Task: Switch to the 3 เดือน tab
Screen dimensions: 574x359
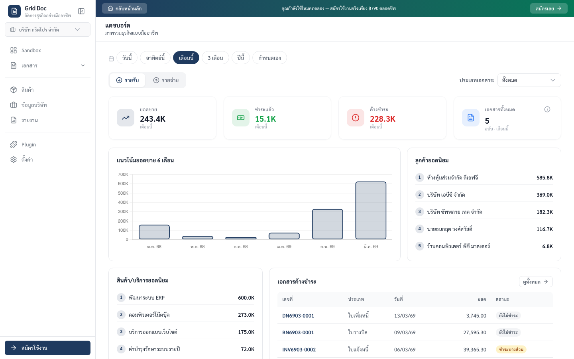Action: click(215, 58)
